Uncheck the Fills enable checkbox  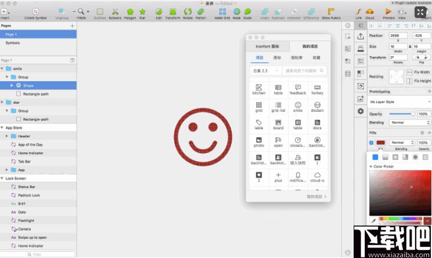[x=371, y=143]
